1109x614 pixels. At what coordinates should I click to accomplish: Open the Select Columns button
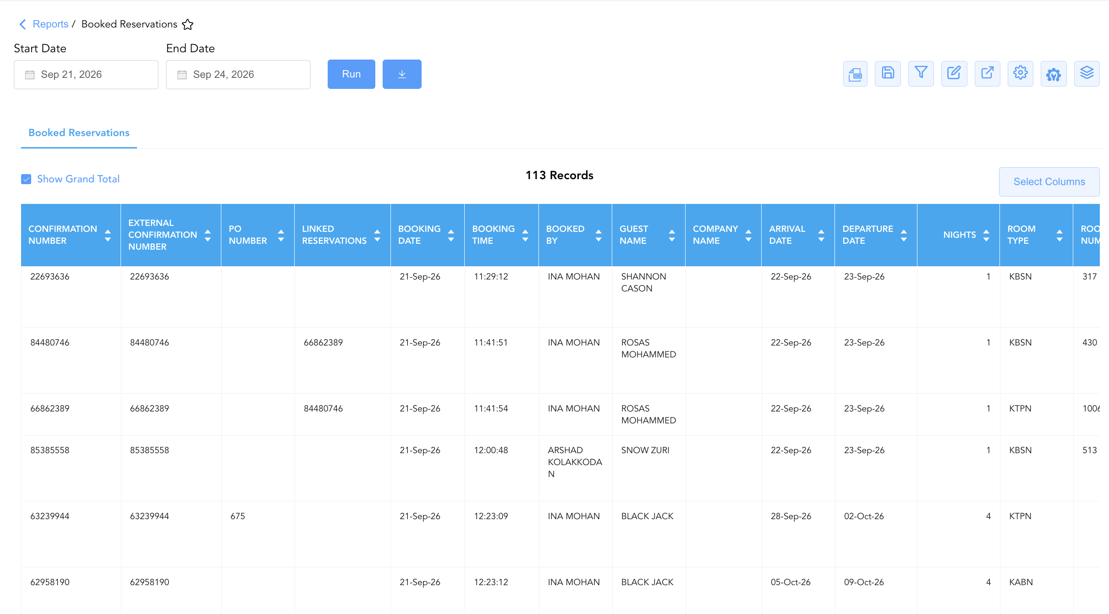(1049, 182)
